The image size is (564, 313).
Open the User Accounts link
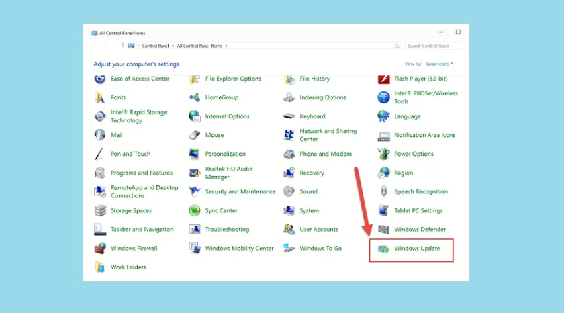(319, 229)
